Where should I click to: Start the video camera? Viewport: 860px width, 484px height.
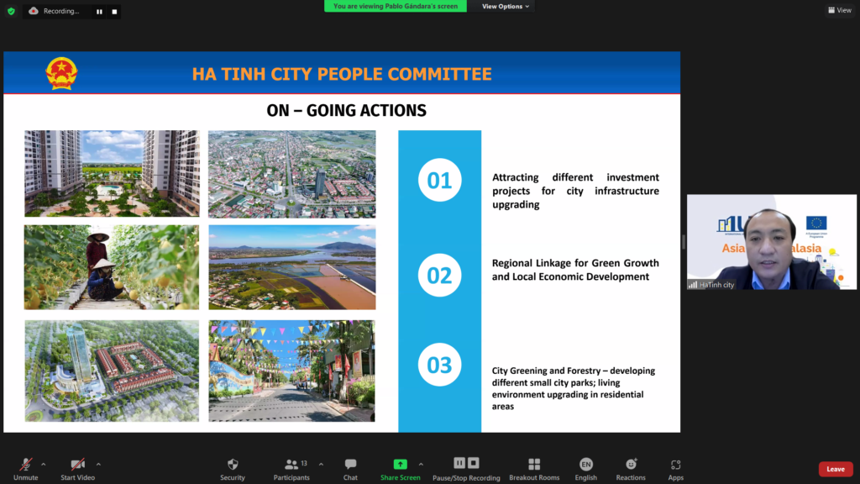[x=77, y=468]
